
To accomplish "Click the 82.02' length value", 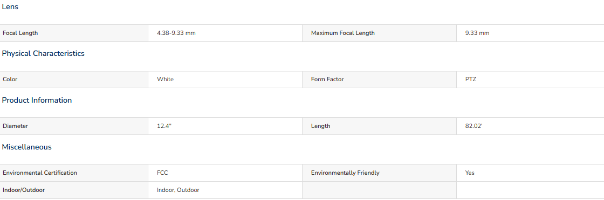I will [x=474, y=126].
